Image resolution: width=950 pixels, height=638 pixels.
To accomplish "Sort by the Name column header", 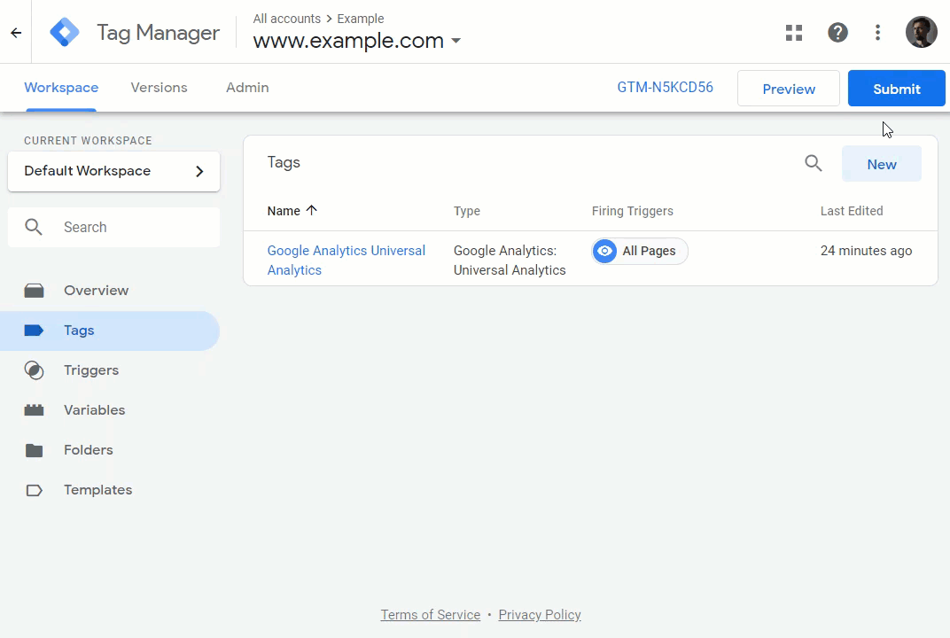I will click(x=284, y=211).
